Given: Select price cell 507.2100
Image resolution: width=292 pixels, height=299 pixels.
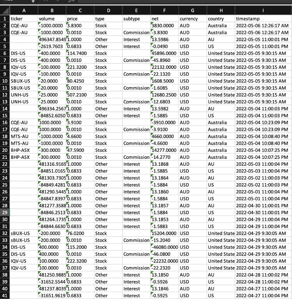Looking at the screenshot, I should coord(80,95).
